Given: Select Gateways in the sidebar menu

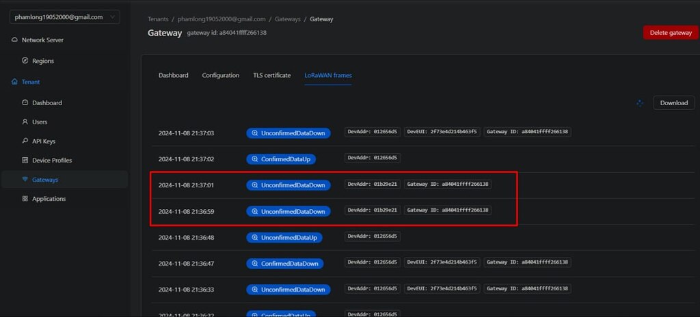Looking at the screenshot, I should click(45, 180).
